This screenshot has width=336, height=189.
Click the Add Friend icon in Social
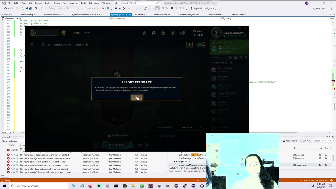[x=230, y=57]
